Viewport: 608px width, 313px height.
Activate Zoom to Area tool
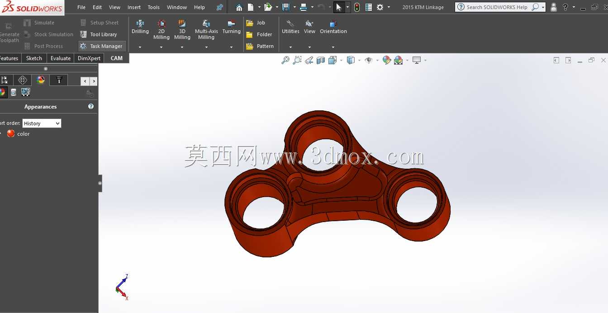pos(297,60)
